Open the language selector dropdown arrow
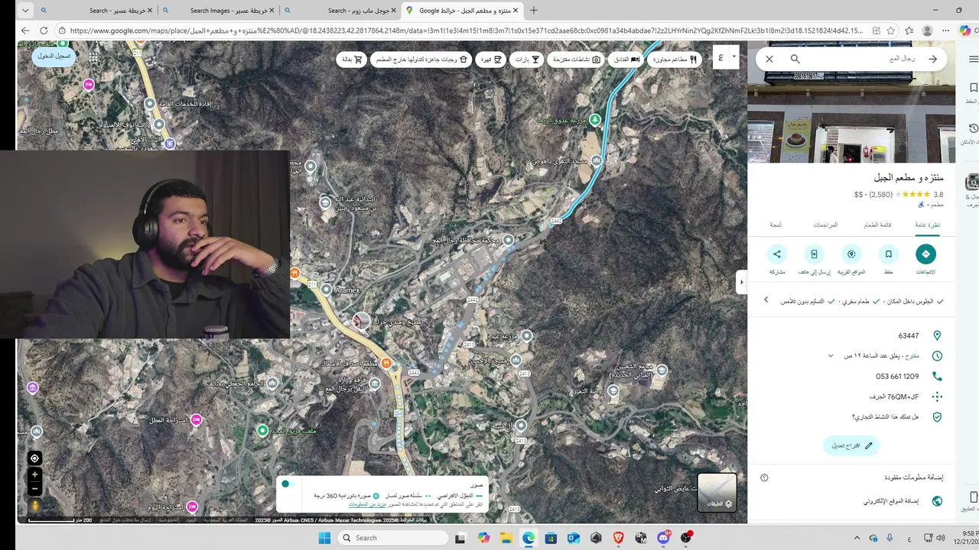 coord(733,56)
